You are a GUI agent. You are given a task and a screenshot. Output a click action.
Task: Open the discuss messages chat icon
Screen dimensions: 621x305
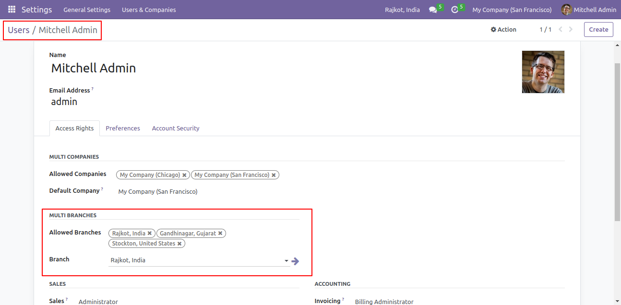tap(433, 10)
